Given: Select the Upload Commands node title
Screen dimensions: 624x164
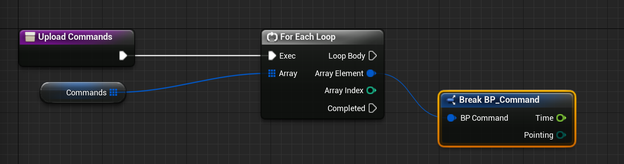Looking at the screenshot, I should (x=75, y=37).
